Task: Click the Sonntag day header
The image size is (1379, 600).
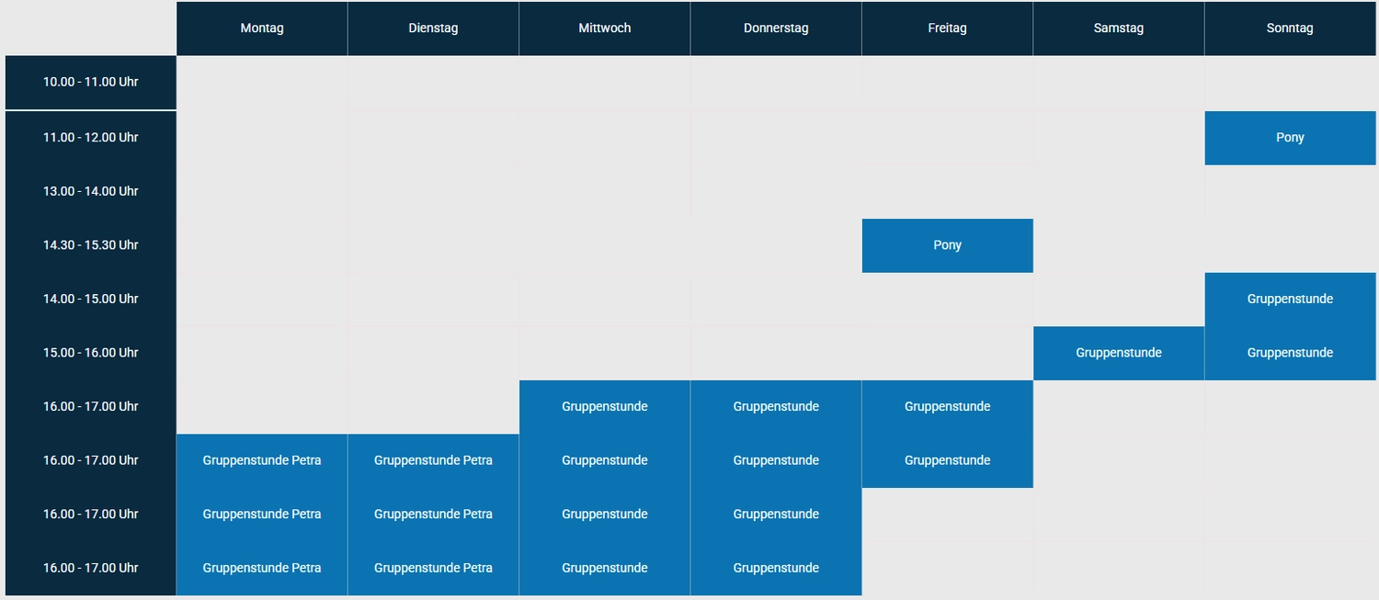Action: [x=1290, y=28]
